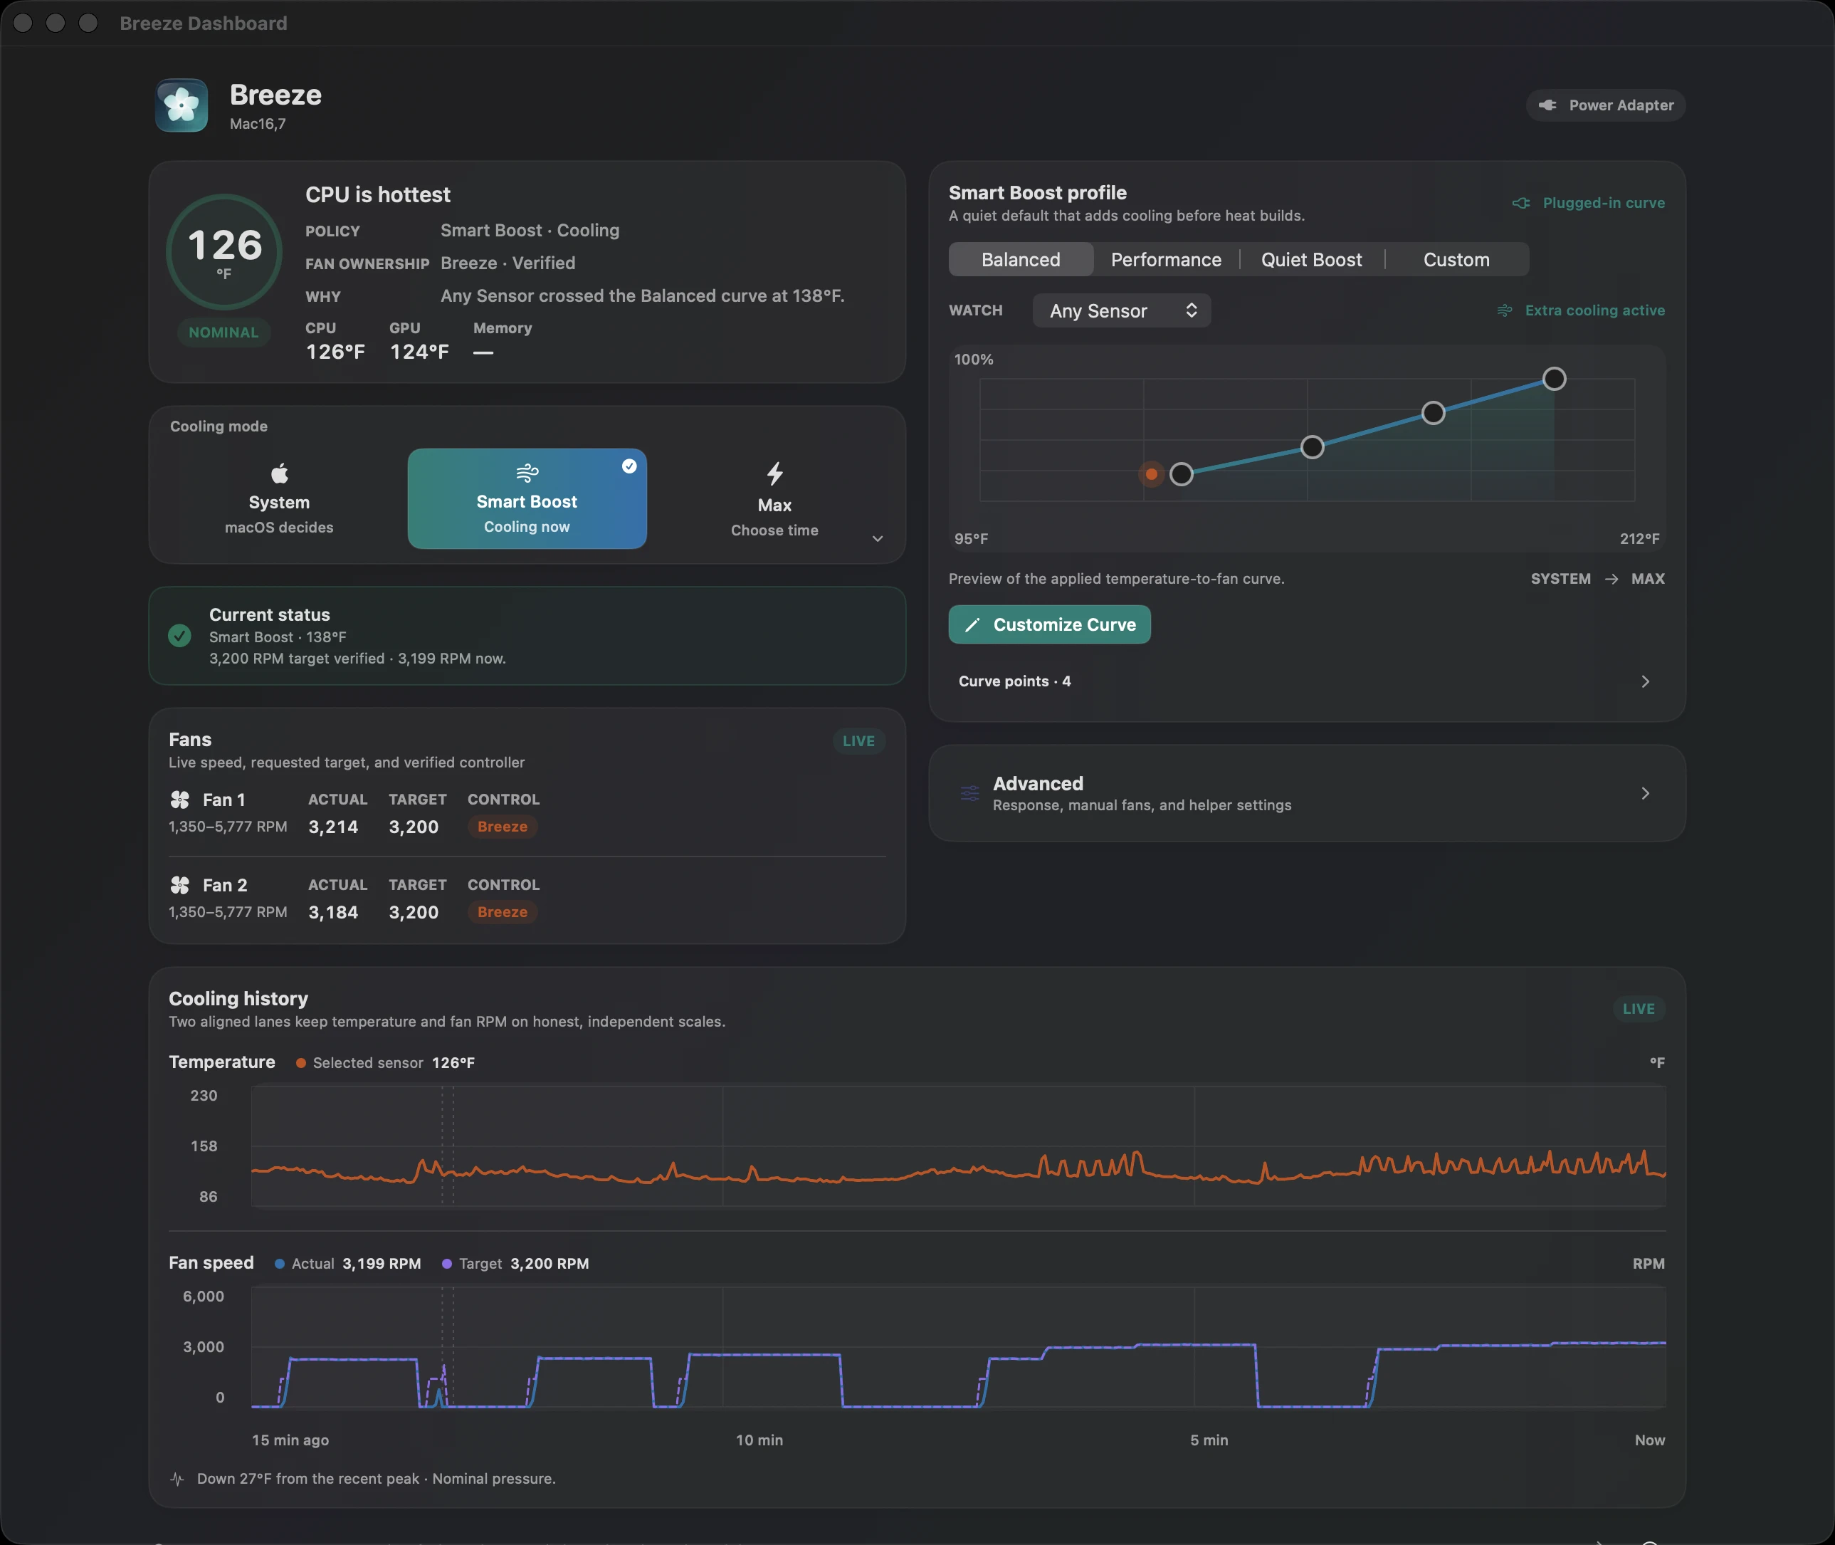Click the Extra cooling active wind icon
The width and height of the screenshot is (1835, 1545).
(x=1505, y=311)
